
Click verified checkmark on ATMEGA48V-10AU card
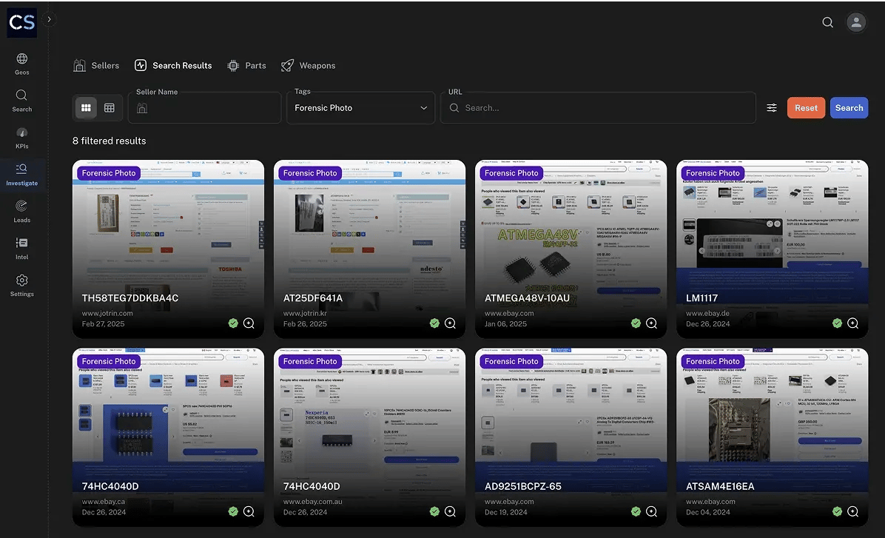[x=636, y=323]
